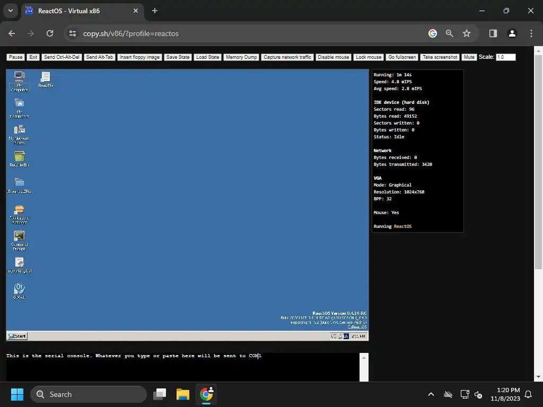Screen dimensions: 543x407
Task: Click the ReactOS volume tray icon
Action: pyautogui.click(x=334, y=336)
